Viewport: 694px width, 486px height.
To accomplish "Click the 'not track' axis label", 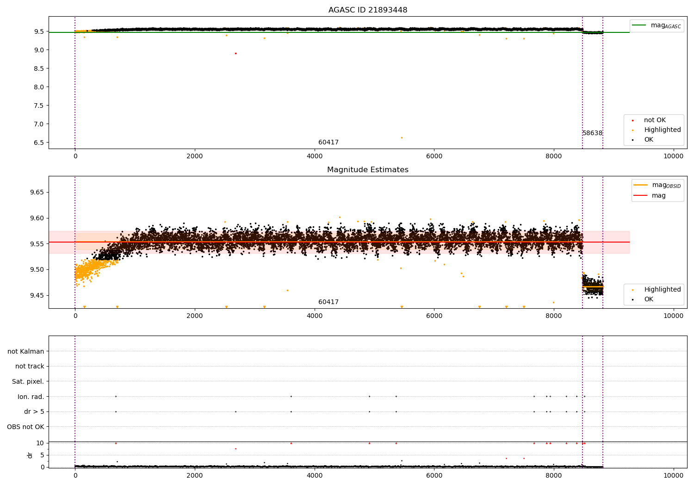I will coord(30,367).
